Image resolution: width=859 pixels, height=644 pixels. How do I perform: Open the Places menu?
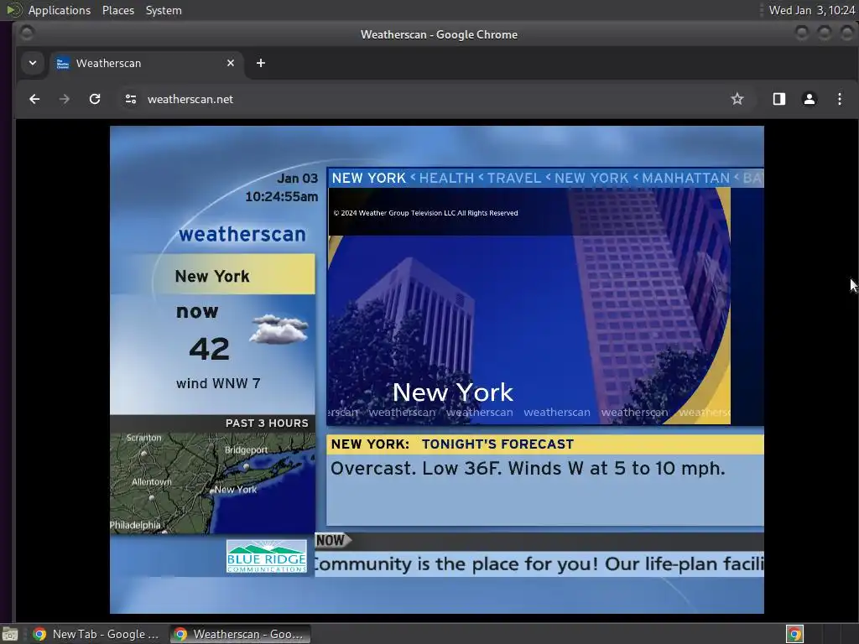click(x=118, y=10)
